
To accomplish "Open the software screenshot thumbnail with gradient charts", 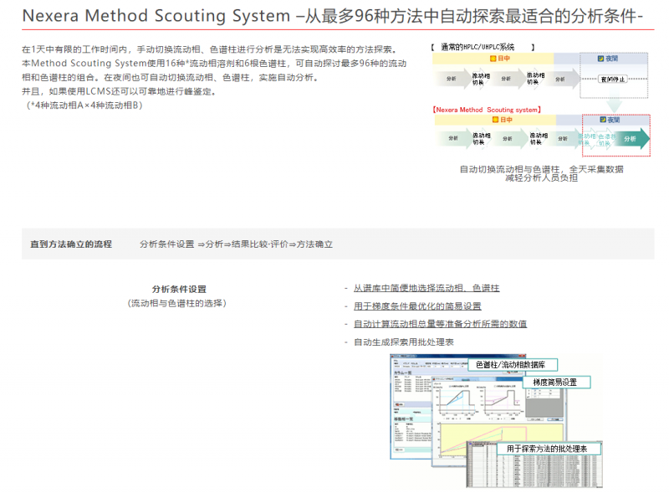I will point(496,421).
